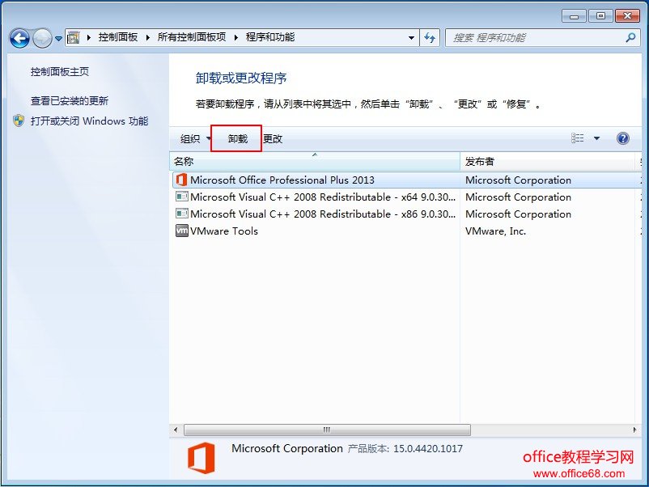The height and width of the screenshot is (487, 649).
Task: Click the grayed Forward navigation arrow
Action: (42, 39)
